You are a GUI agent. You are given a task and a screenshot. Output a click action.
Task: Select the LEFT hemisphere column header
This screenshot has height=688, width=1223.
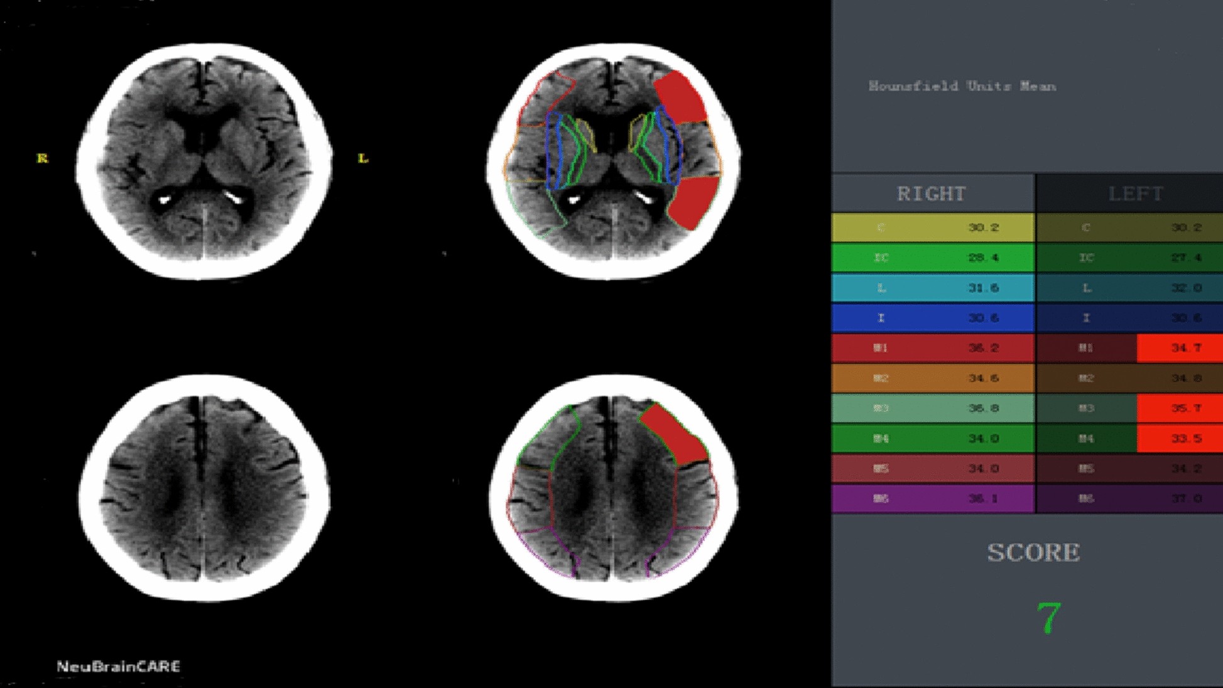(x=1129, y=194)
